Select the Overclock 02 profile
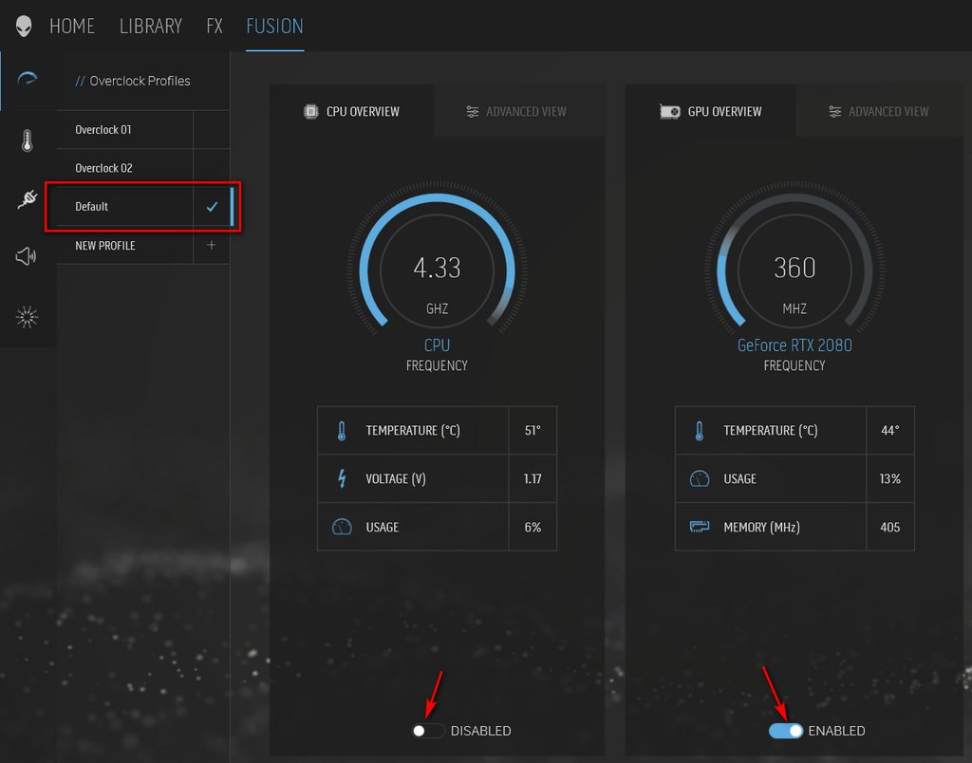This screenshot has height=763, width=972. [x=124, y=168]
